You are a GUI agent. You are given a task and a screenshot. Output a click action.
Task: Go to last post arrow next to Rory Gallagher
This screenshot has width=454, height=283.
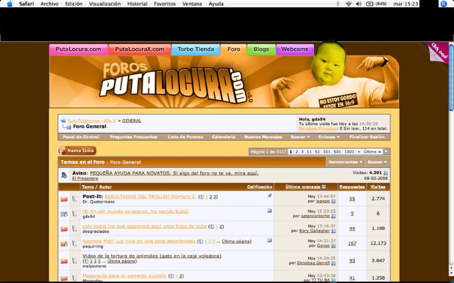pos(333,231)
